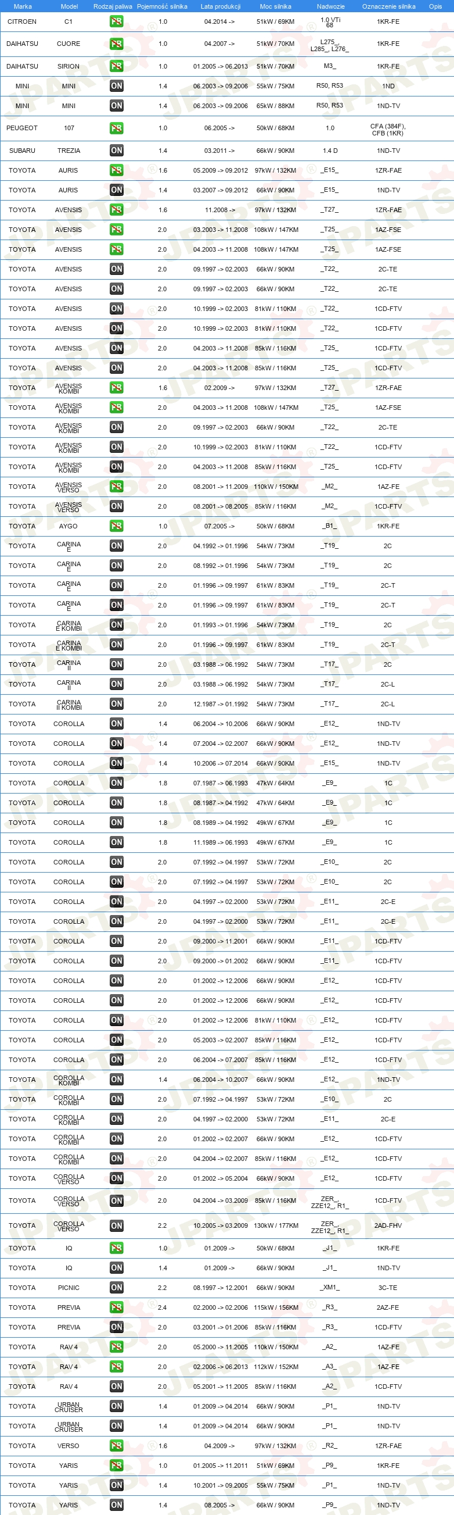Click the Moc silnika column header

pyautogui.click(x=275, y=6)
